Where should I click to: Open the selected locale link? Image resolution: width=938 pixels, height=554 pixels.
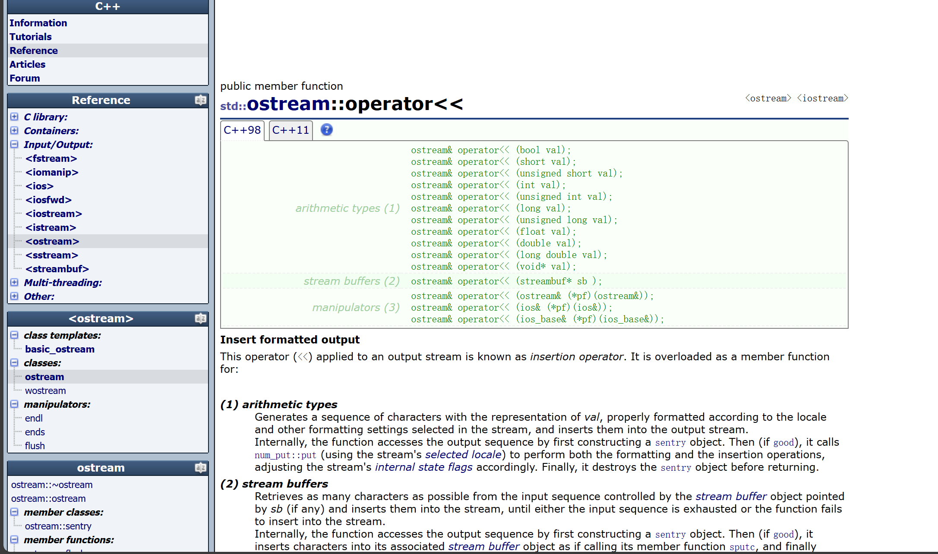[463, 455]
